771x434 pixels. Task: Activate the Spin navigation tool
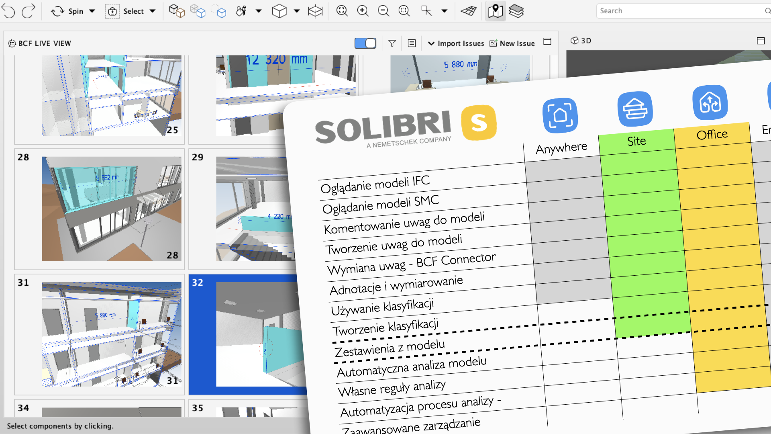pos(67,11)
